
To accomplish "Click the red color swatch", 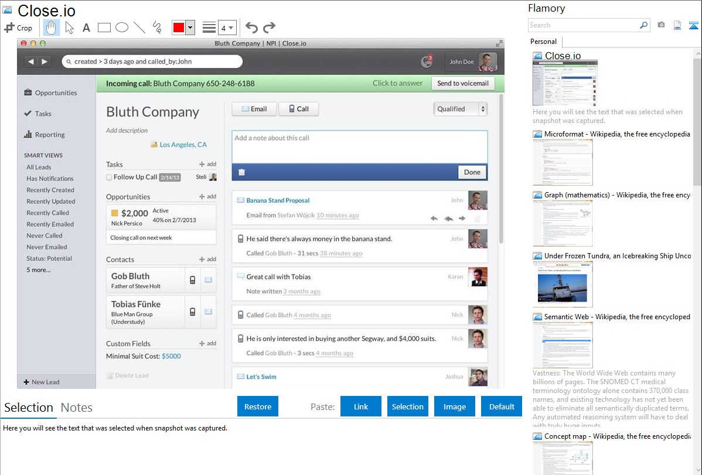I will [179, 28].
